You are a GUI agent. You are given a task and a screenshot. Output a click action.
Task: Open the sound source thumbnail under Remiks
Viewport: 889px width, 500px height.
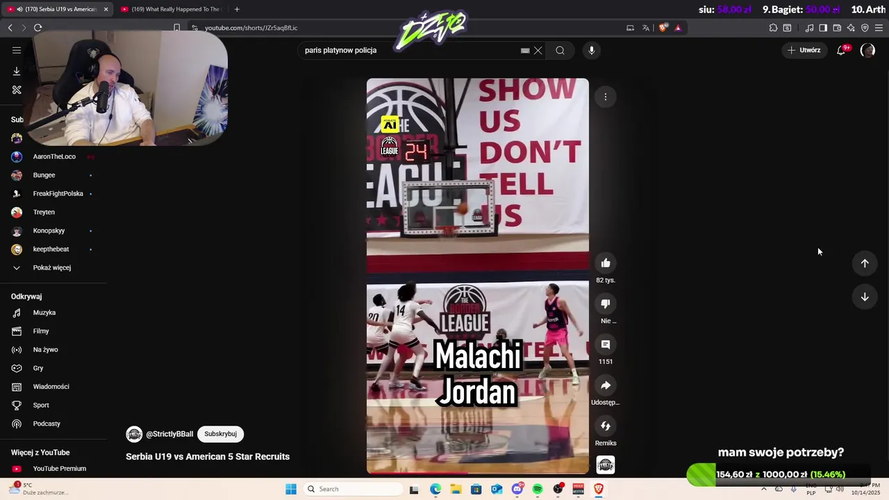point(606,465)
